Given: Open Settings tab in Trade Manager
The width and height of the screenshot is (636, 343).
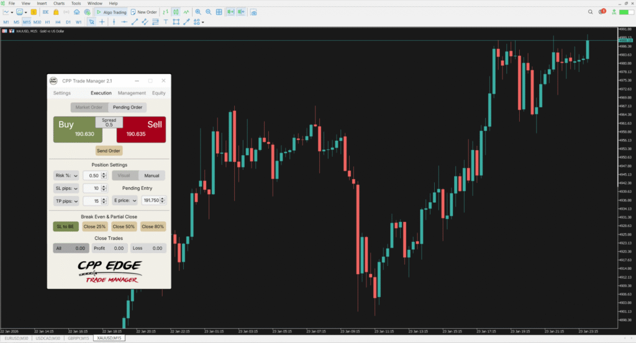Looking at the screenshot, I should (62, 93).
